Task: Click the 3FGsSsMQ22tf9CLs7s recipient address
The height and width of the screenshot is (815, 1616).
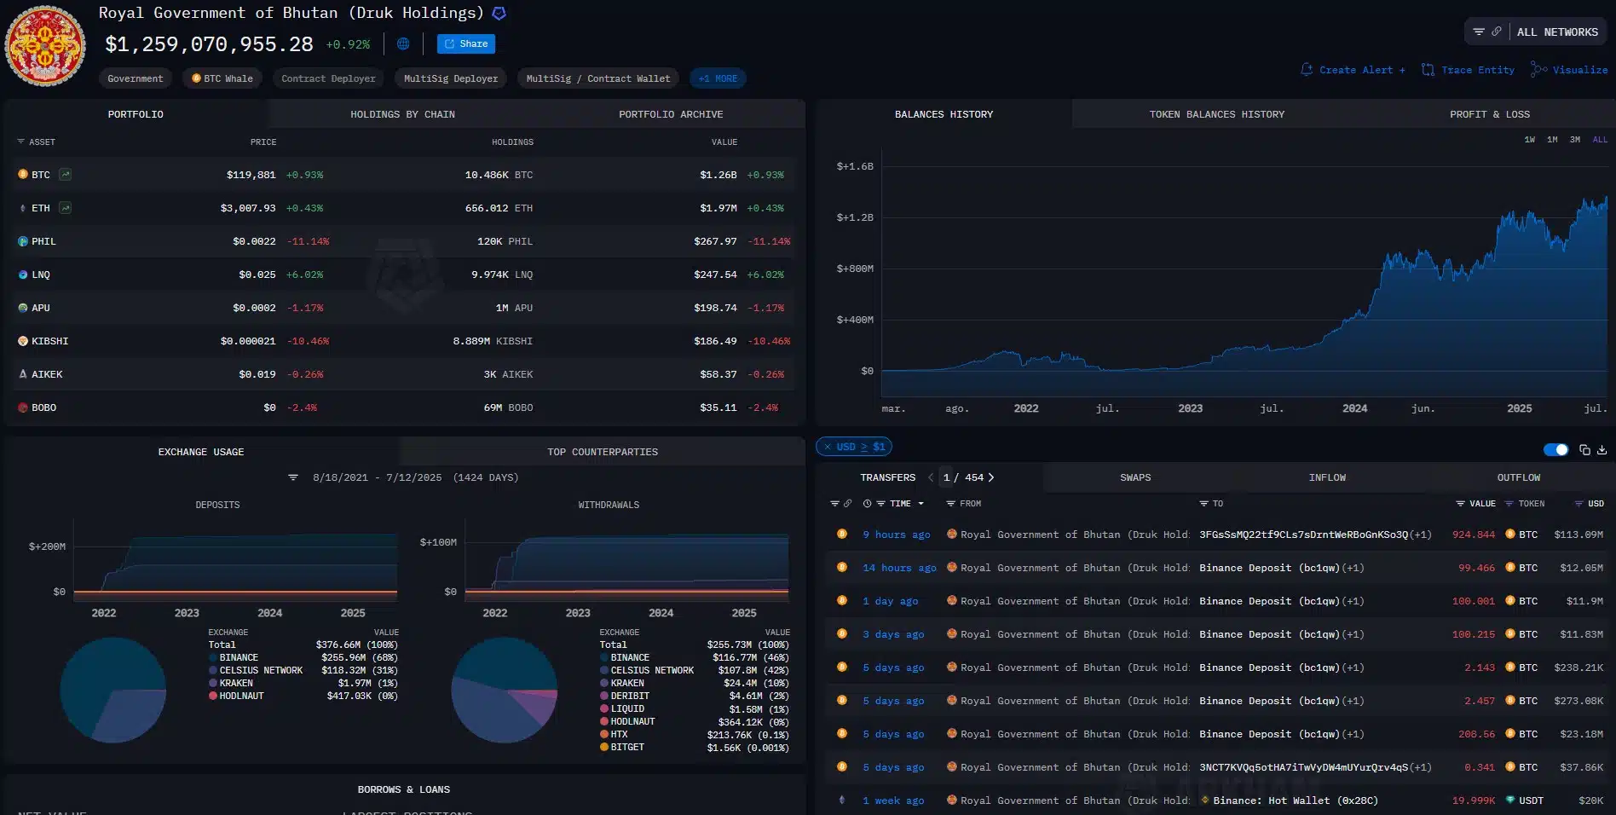Action: [x=1303, y=535]
